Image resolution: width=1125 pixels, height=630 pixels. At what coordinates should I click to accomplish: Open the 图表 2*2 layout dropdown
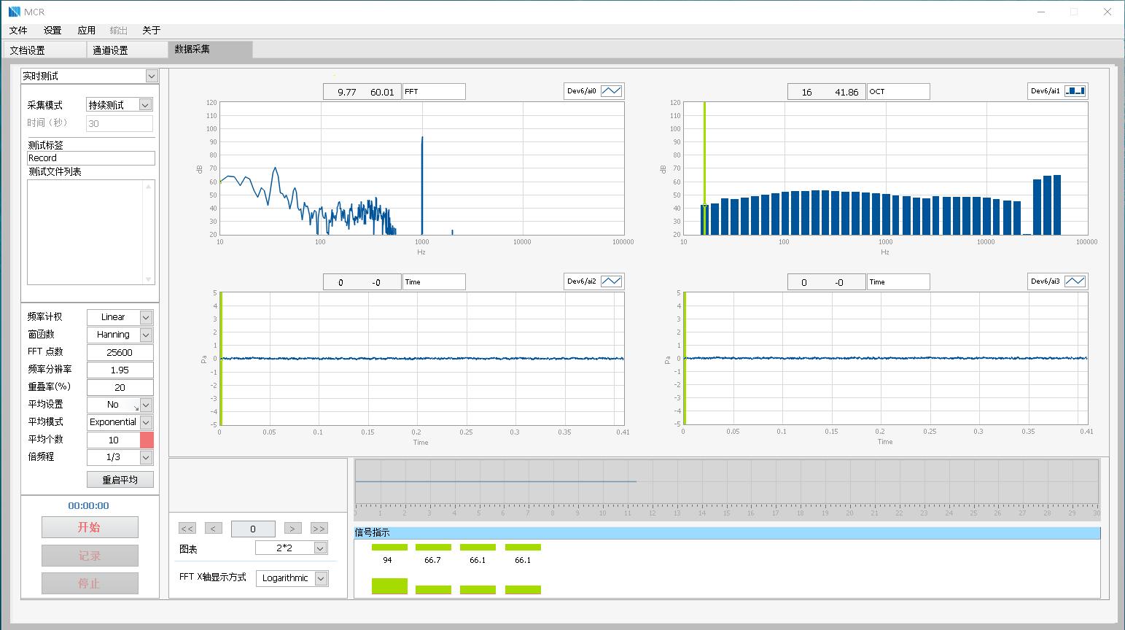coord(320,548)
